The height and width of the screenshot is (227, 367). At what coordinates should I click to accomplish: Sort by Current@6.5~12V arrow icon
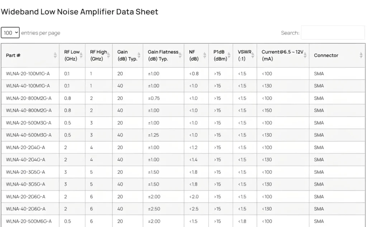[x=305, y=55]
